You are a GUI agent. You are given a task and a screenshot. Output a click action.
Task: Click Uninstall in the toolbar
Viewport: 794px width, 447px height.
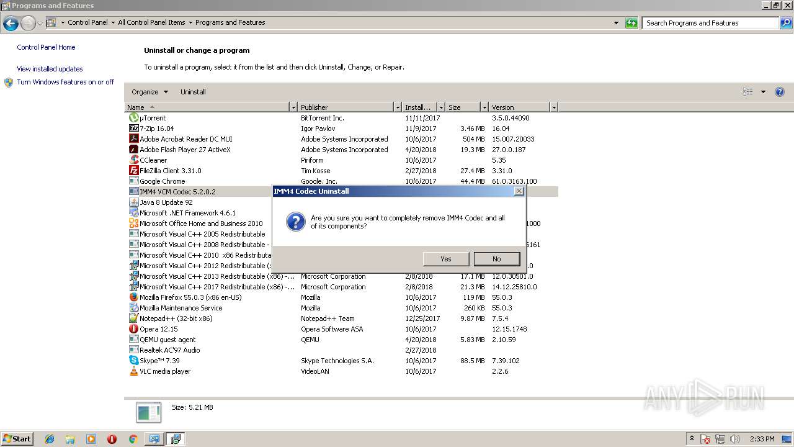pyautogui.click(x=193, y=92)
